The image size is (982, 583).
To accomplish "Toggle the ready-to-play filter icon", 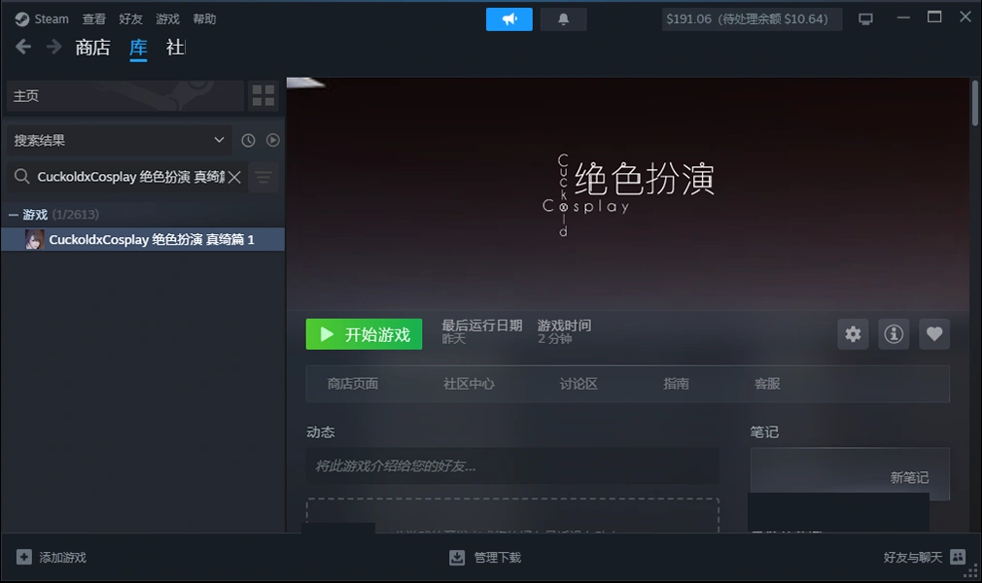I will tap(272, 140).
